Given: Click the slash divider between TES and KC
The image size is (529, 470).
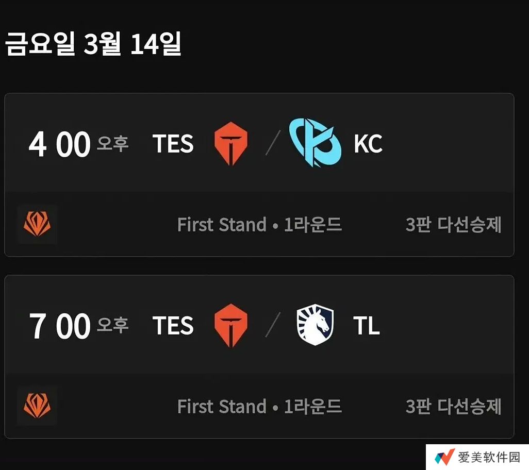Looking at the screenshot, I should [273, 144].
